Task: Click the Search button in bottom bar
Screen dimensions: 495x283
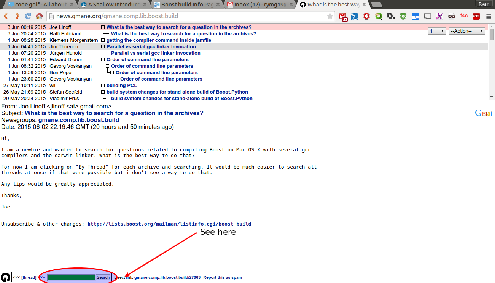Action: [x=103, y=277]
